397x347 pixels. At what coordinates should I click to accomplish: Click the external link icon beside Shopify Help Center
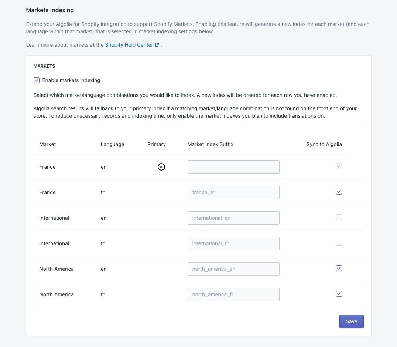coord(157,44)
